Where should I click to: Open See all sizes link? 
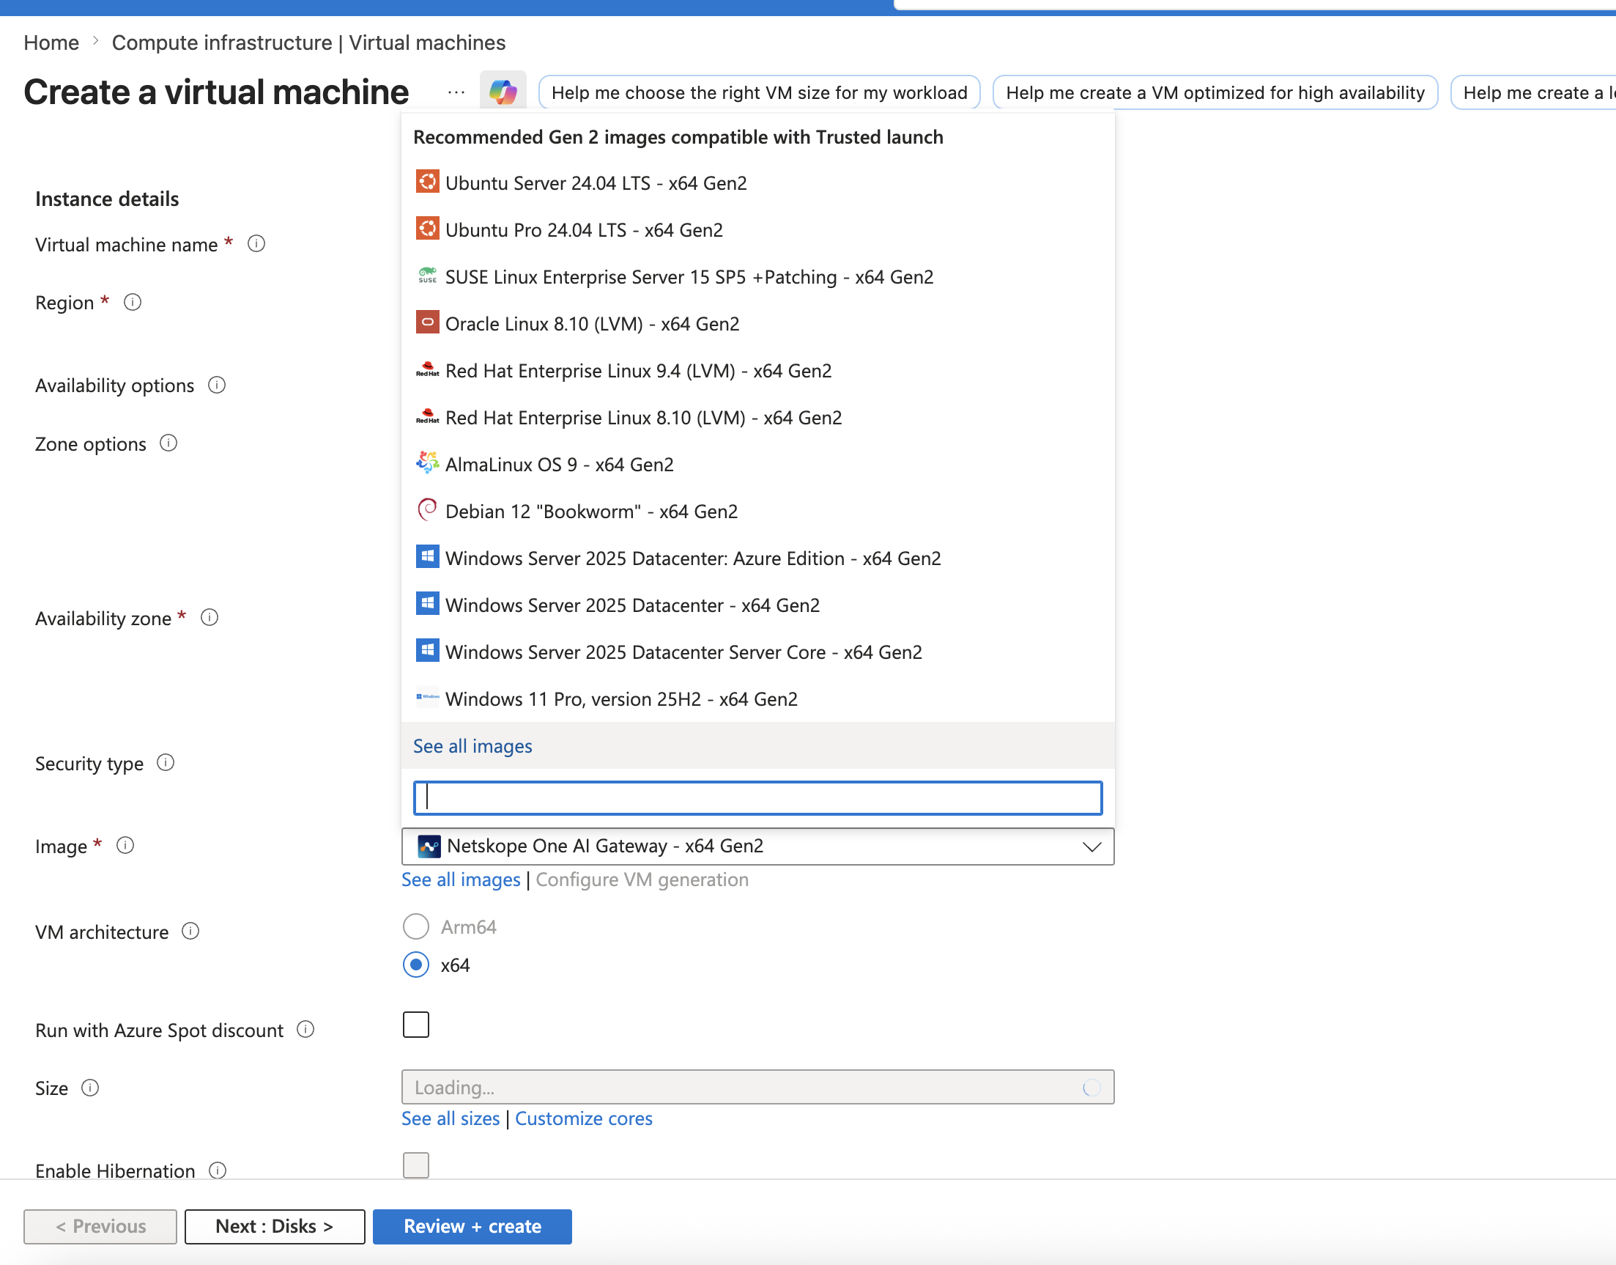coord(450,1118)
